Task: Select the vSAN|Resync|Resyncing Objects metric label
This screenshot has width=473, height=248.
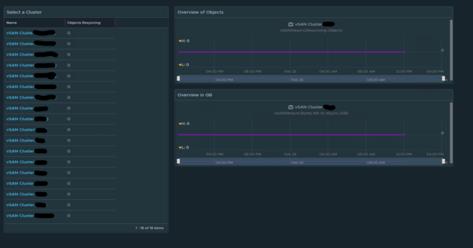Action: [311, 30]
